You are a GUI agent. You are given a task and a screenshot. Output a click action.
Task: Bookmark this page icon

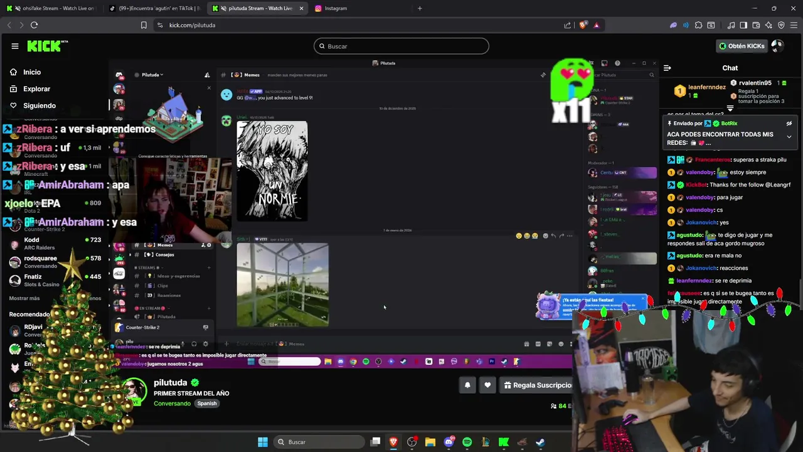(x=144, y=25)
